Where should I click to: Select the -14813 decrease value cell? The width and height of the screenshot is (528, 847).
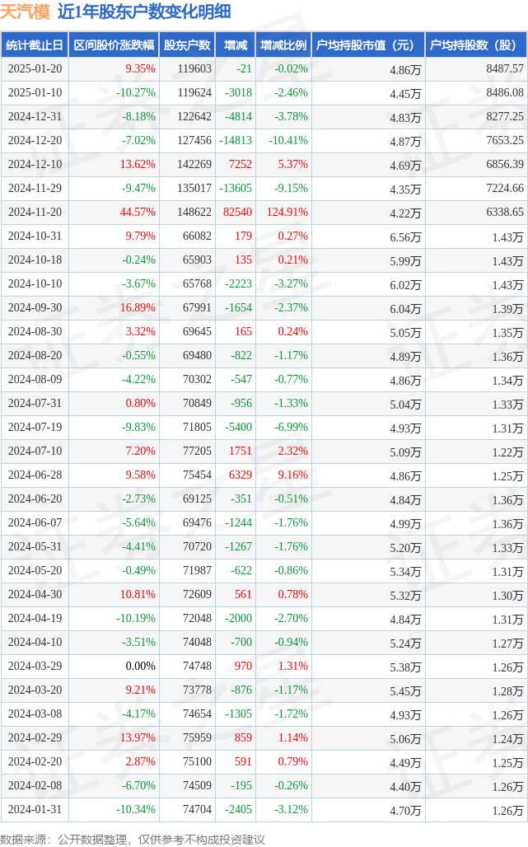236,141
